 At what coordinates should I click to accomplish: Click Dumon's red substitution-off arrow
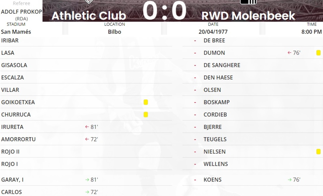pos(290,53)
